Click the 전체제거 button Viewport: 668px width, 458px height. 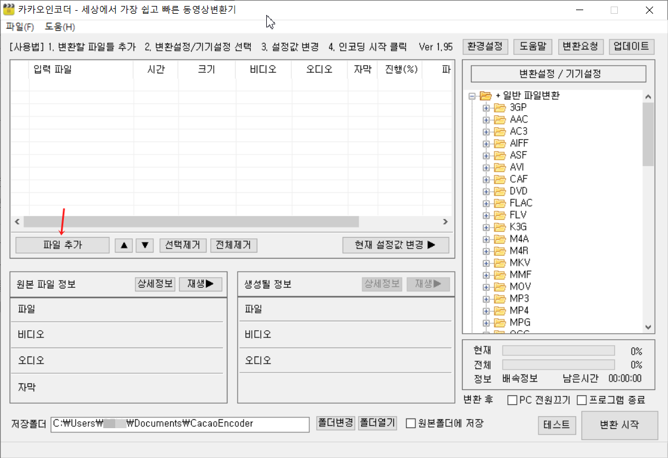point(233,245)
